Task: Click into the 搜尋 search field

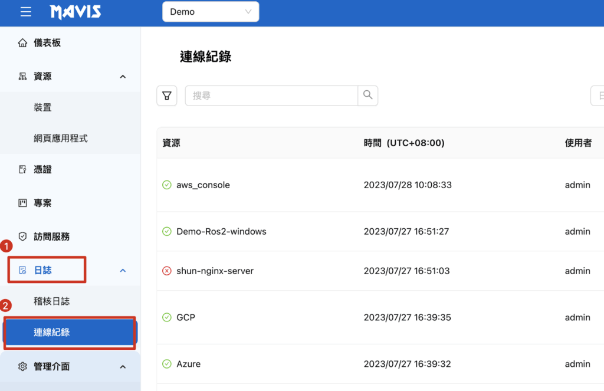Action: [x=271, y=96]
